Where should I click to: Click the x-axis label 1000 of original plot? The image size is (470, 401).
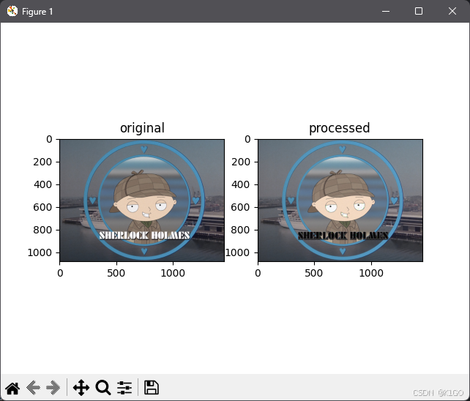(x=173, y=273)
